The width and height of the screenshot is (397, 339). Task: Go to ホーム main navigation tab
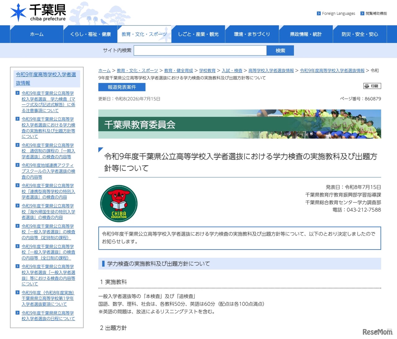37,34
